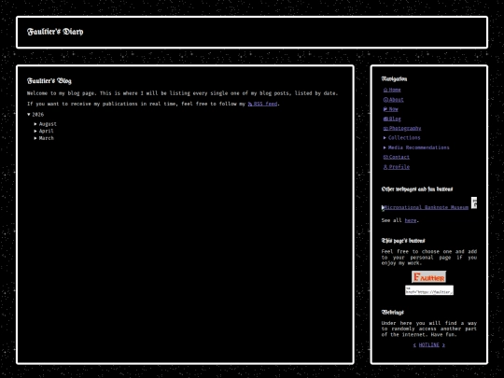Select the badge embed code text box
The height and width of the screenshot is (378, 504).
coord(429,290)
